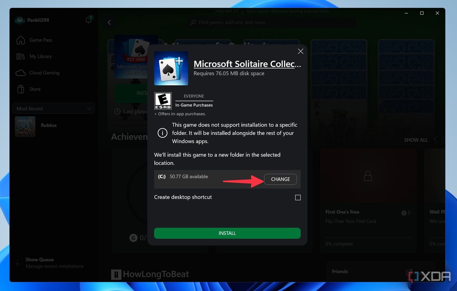Click the My Library books icon
The width and height of the screenshot is (457, 291).
(x=21, y=56)
